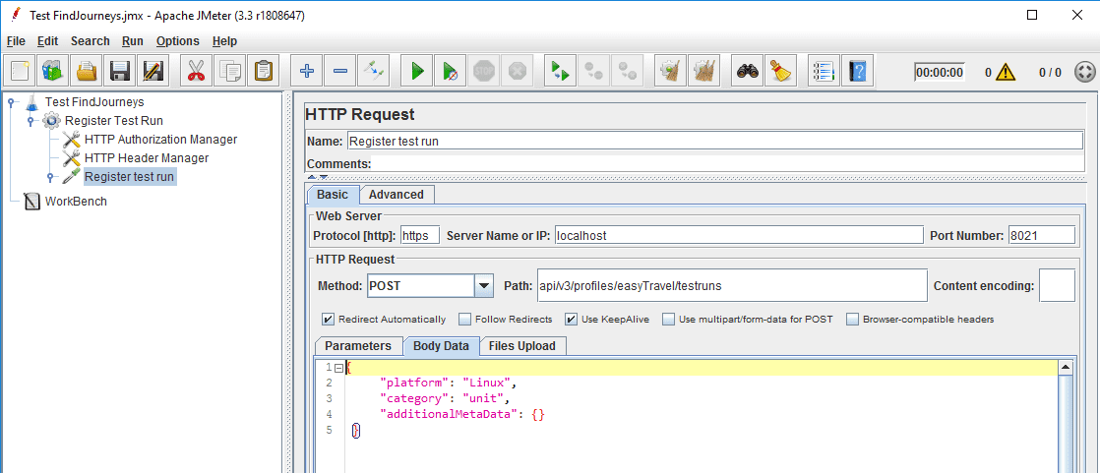
Task: Click the Shutdown test icon
Action: click(x=517, y=71)
